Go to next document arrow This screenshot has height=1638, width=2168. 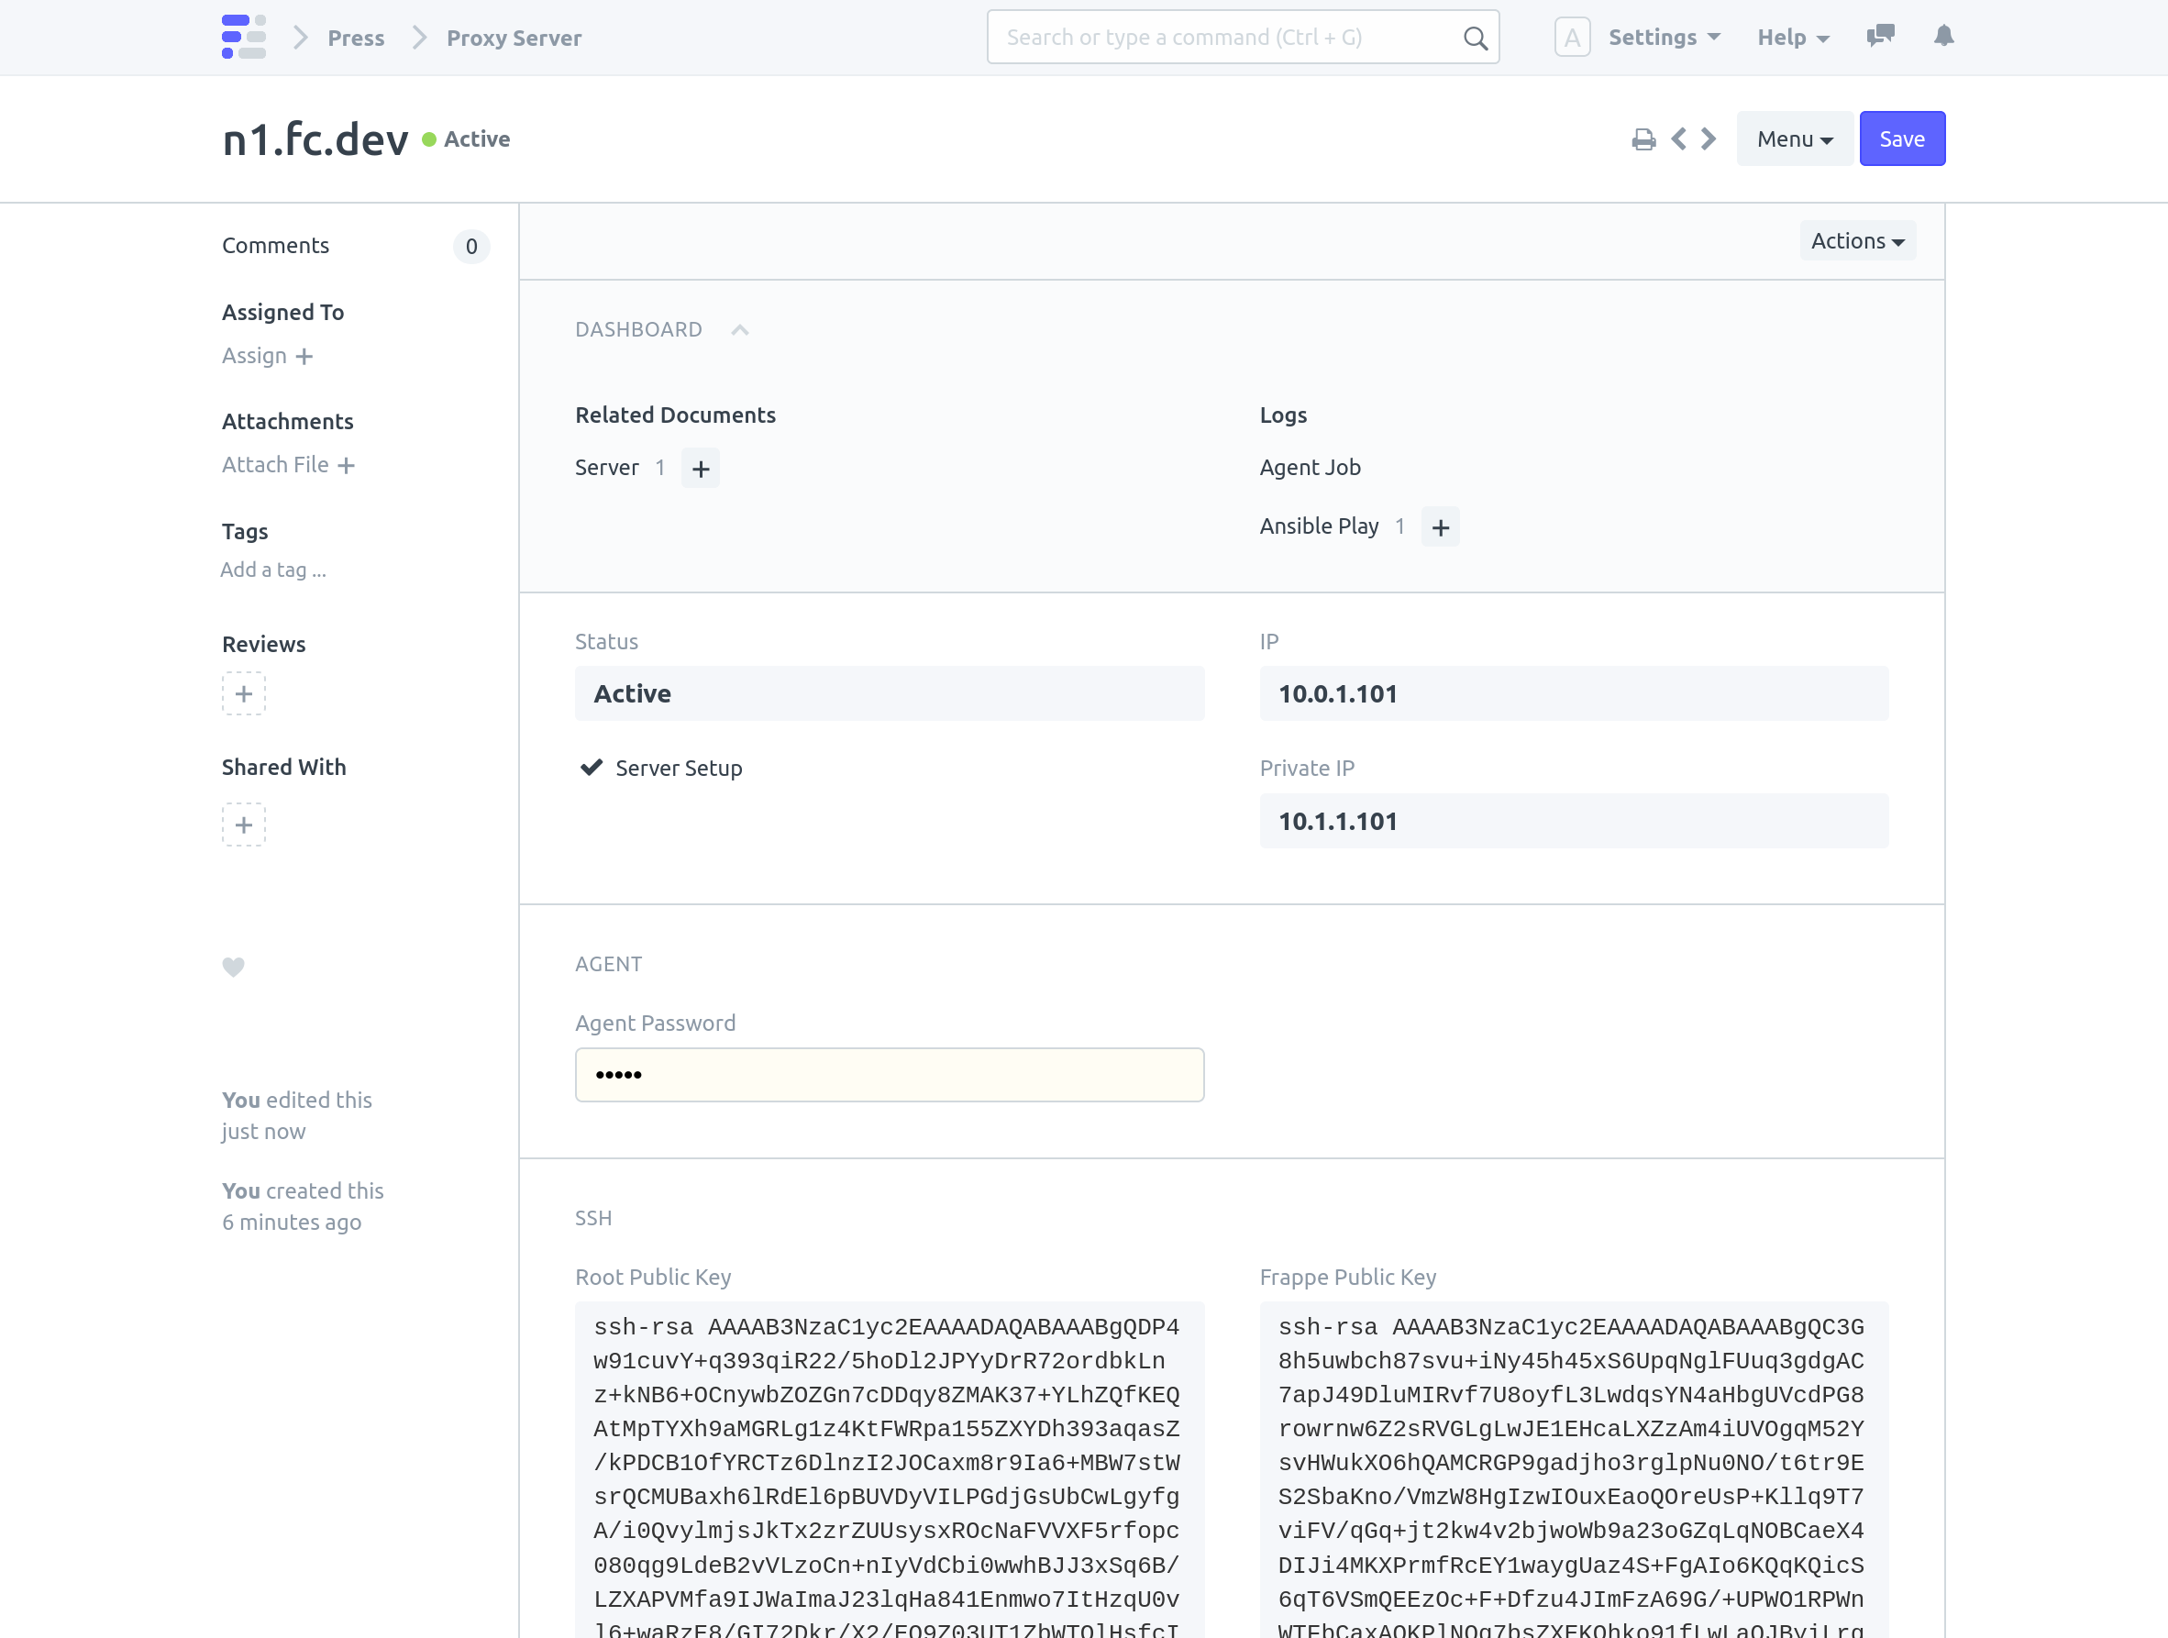pos(1709,139)
